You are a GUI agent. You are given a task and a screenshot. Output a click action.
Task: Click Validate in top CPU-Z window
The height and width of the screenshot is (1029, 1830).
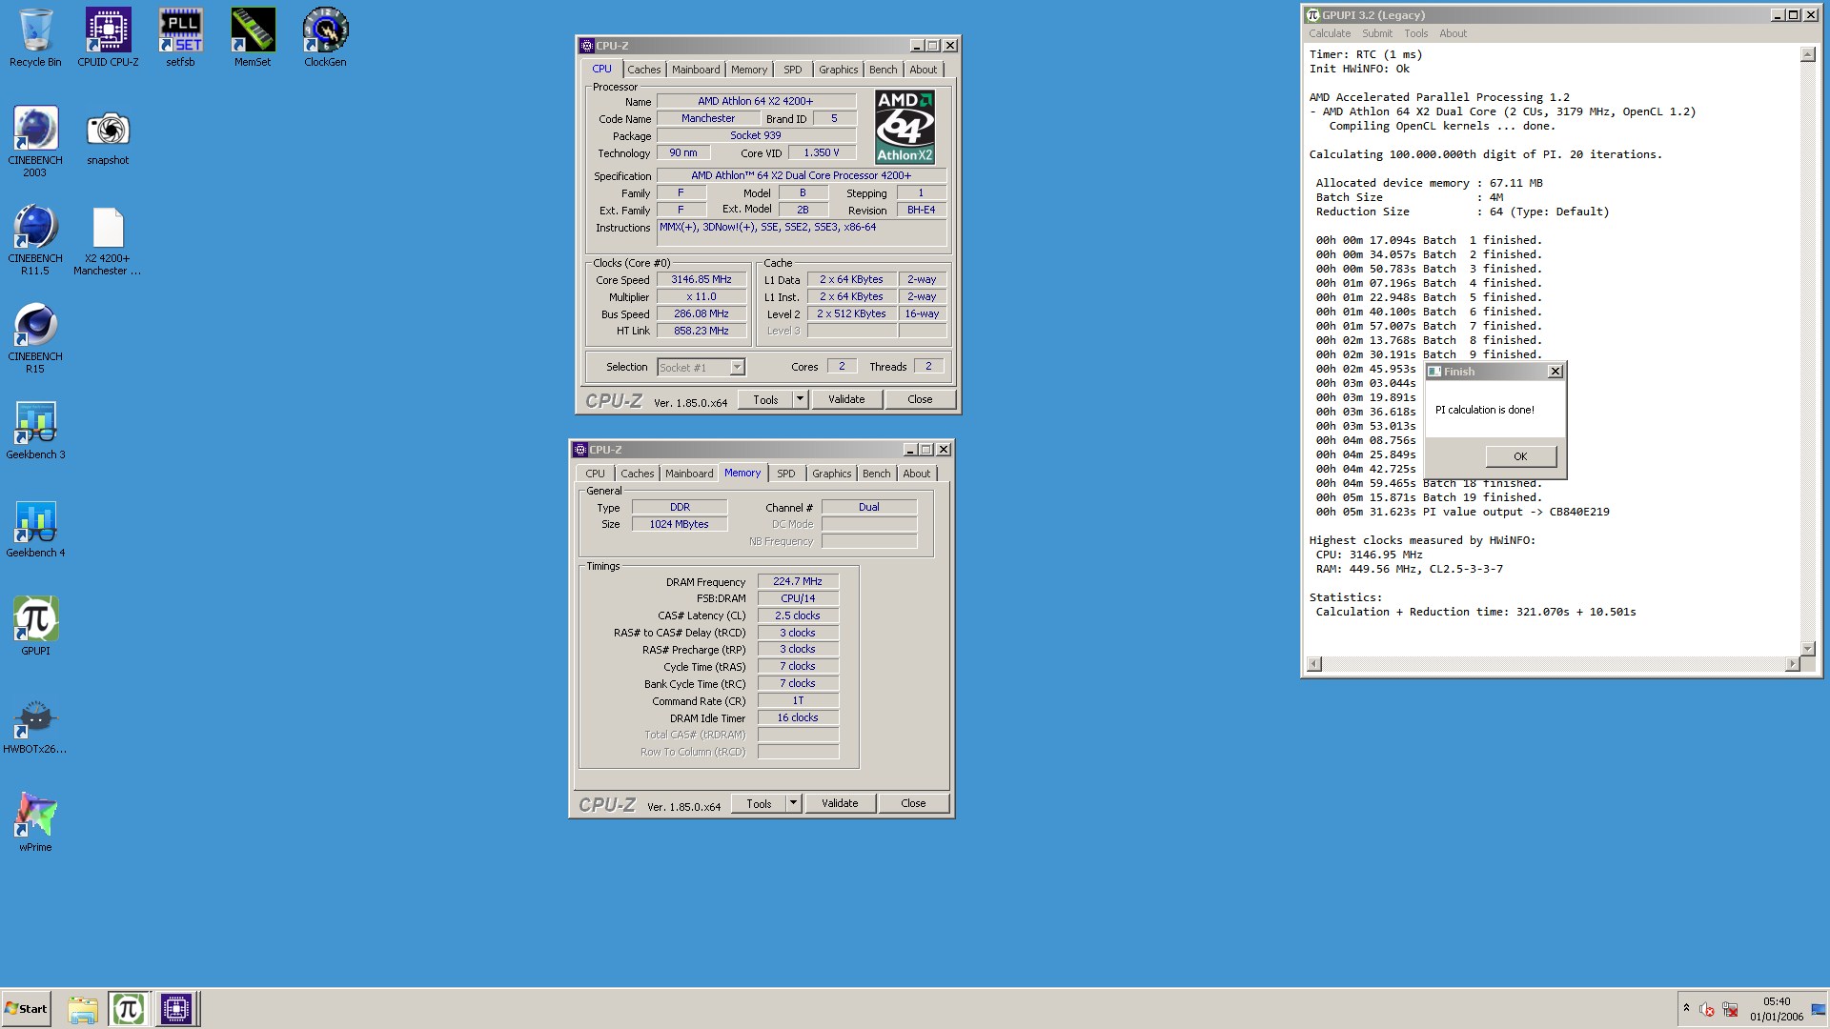[x=846, y=399]
